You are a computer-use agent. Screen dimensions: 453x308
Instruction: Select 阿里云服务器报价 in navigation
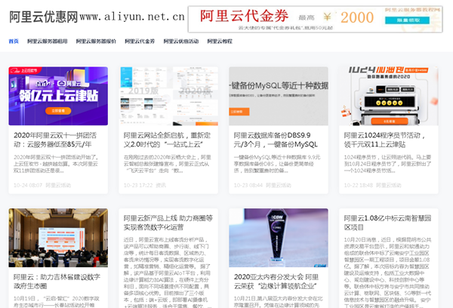[x=96, y=41]
